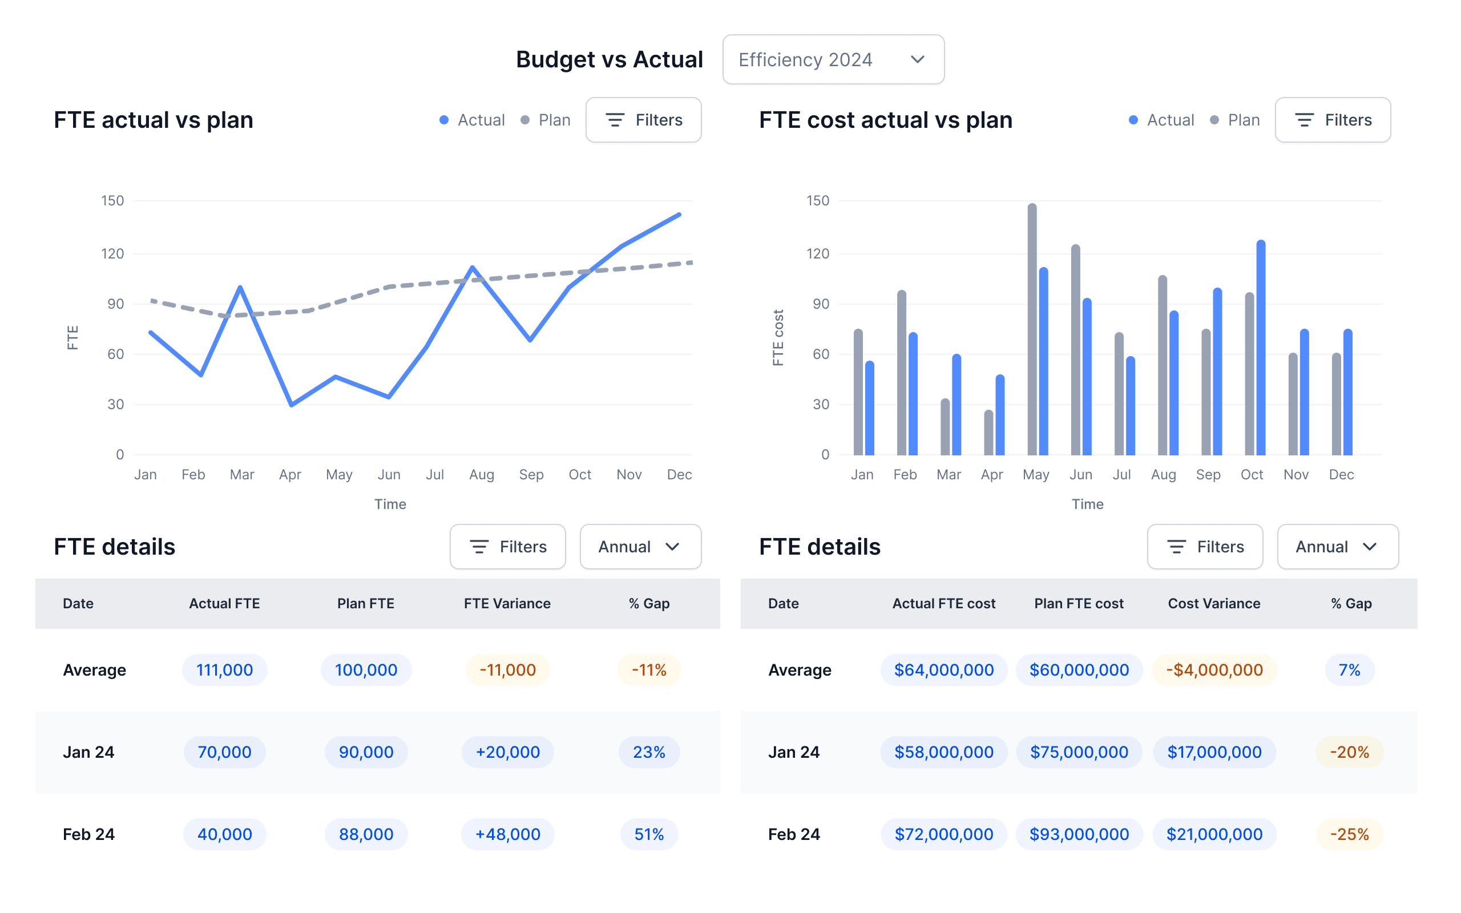Click the 51% gap value
Viewport: 1461px width, 913px height.
[x=649, y=834]
